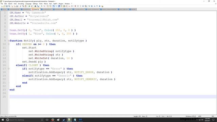The width and height of the screenshot is (217, 122).
Task: Click 'ANSI' encoding in status bar
Action: pos(200,116)
